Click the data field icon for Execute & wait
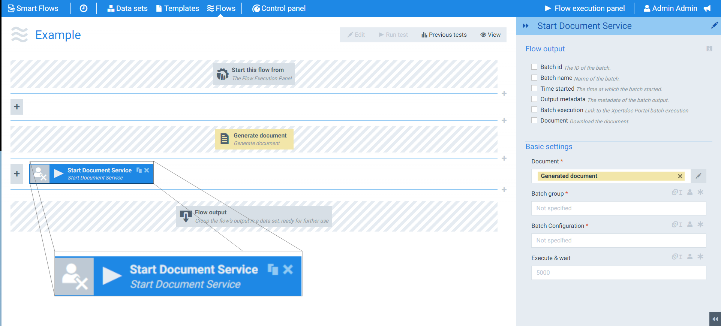Image resolution: width=721 pixels, height=326 pixels. coord(677,257)
